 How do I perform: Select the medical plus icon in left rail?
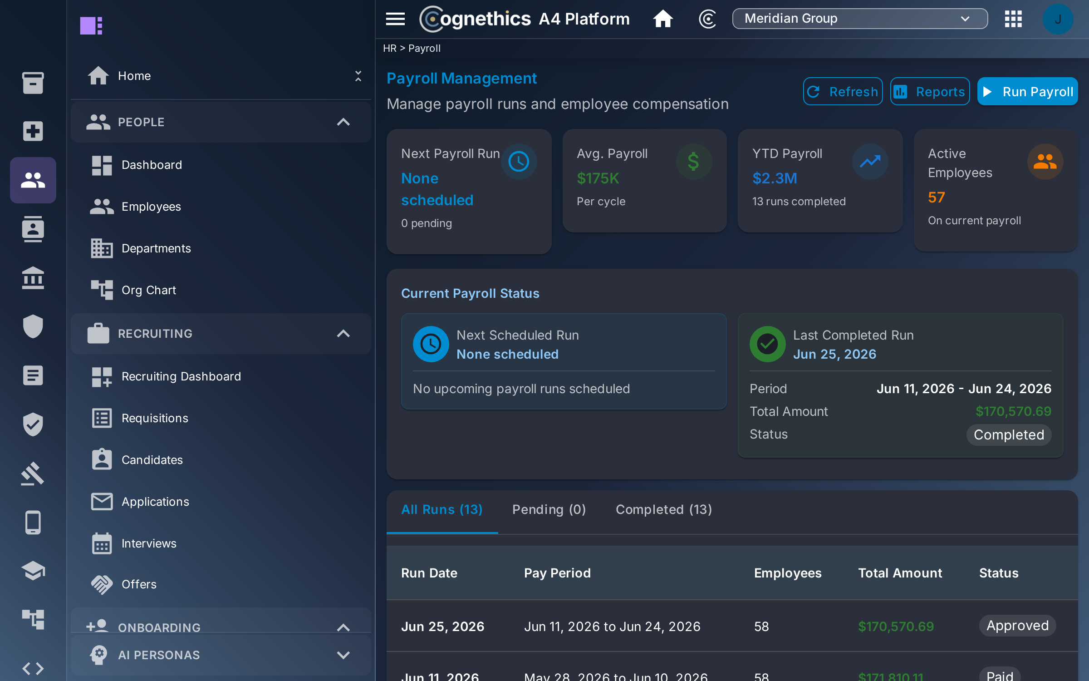33,131
